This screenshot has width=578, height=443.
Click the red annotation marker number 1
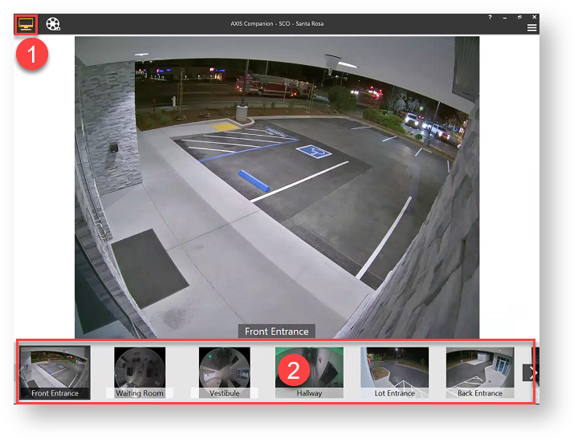pyautogui.click(x=34, y=54)
